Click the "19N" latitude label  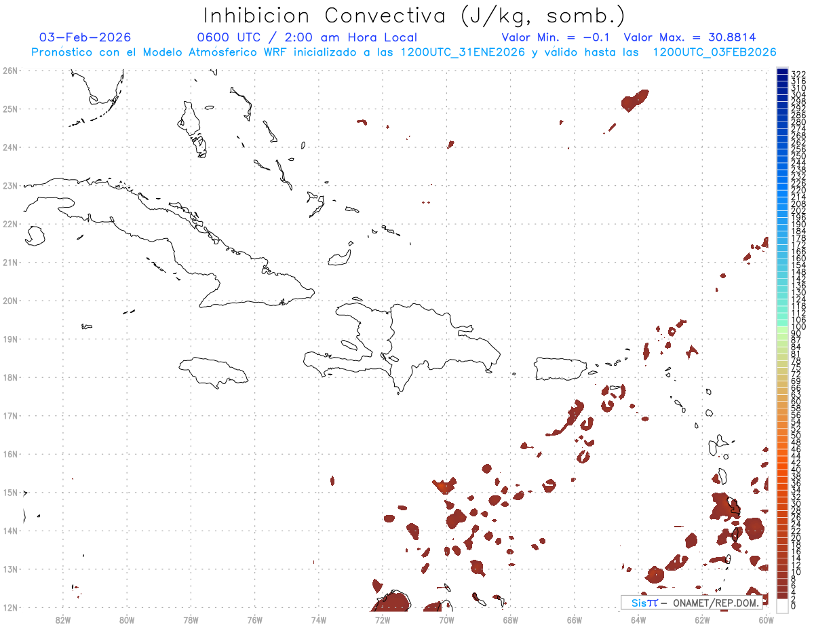coord(9,339)
